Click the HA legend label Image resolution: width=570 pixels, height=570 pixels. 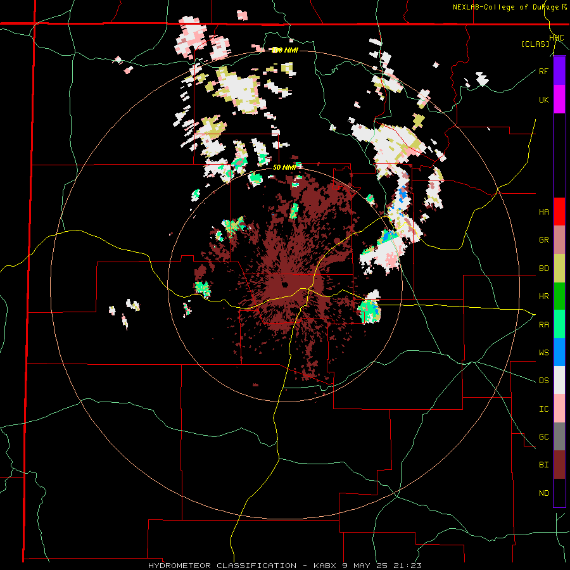coord(543,212)
